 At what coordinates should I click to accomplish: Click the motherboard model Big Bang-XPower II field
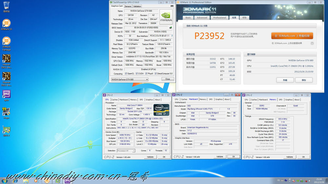coord(204,109)
